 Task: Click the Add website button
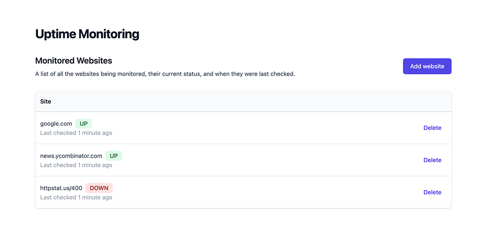427,66
